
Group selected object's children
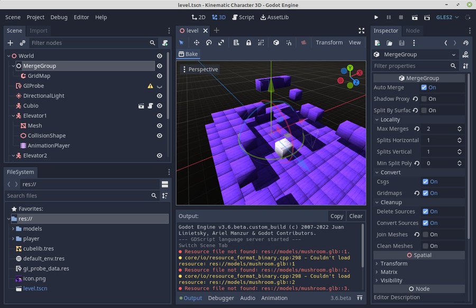(261, 42)
